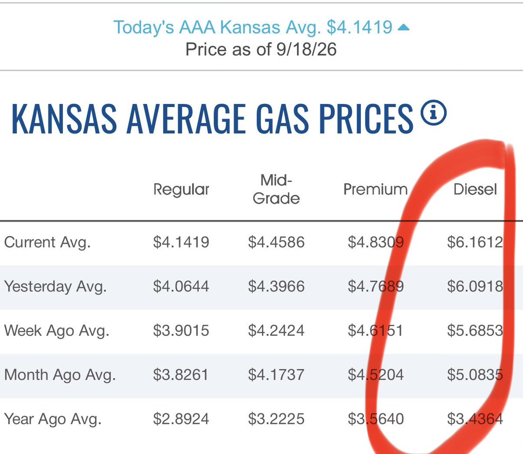Click the Current Avg. row label
Viewport: 523px width, 454px height.
(48, 242)
